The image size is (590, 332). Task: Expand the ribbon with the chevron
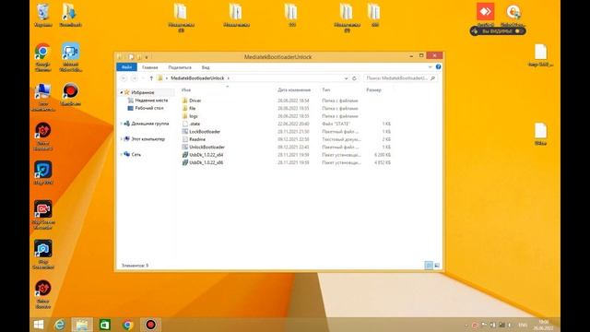point(431,66)
